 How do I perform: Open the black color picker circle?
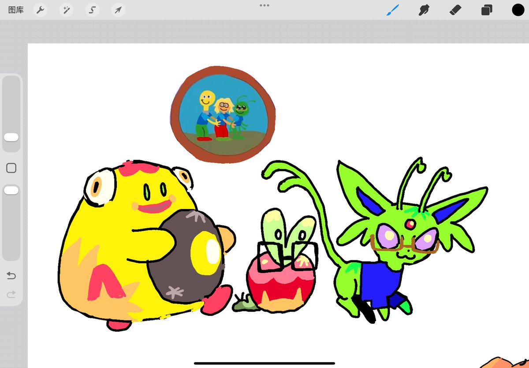coord(518,10)
